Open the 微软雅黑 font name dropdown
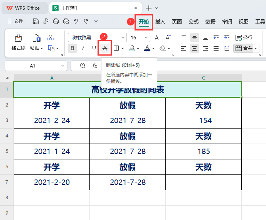 coord(123,37)
